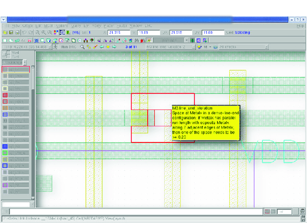Click the DRC magnifier search icon
The image size is (307, 223).
(83, 47)
